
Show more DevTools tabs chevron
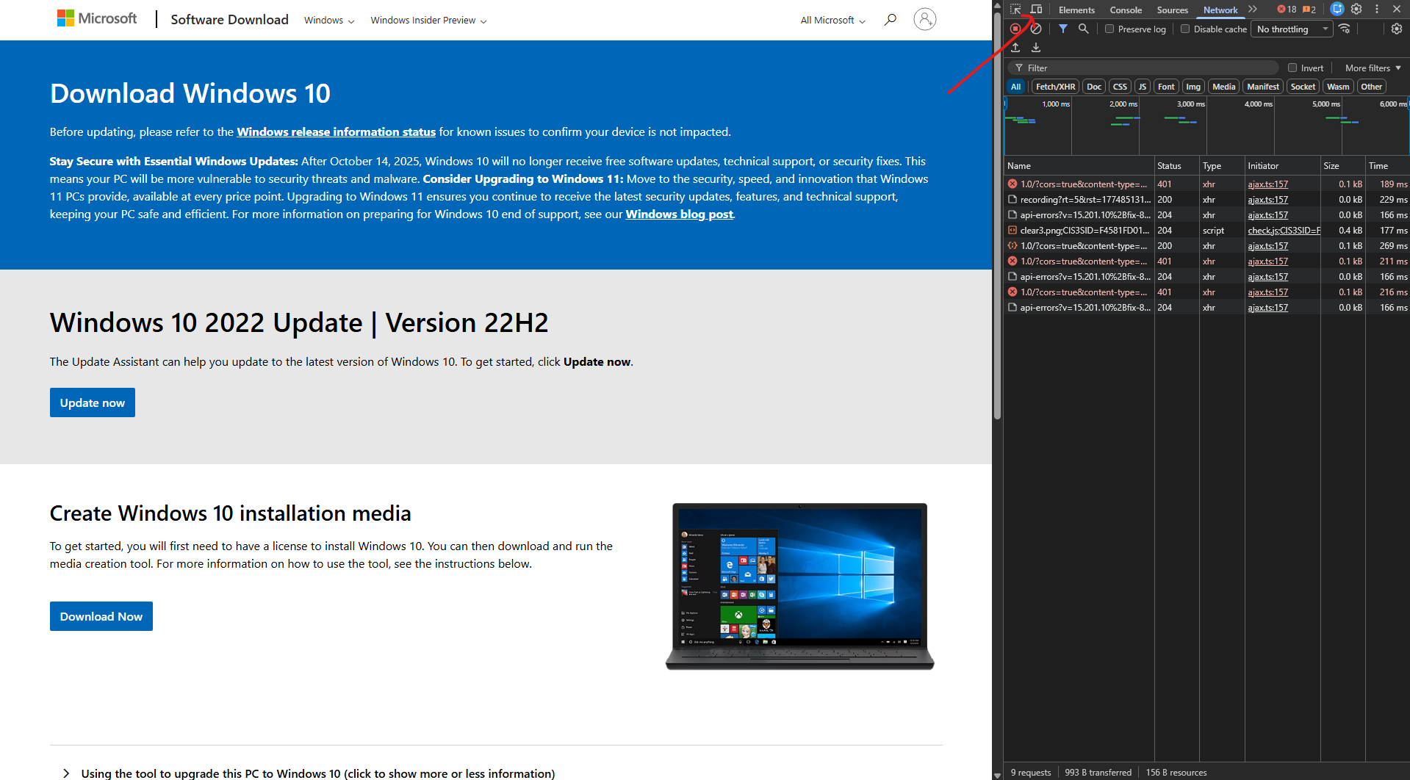[1253, 10]
